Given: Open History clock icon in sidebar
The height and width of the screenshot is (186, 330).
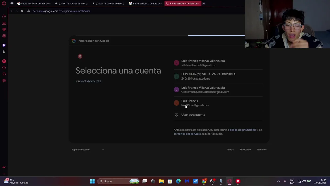Looking at the screenshot, I should 4,68.
